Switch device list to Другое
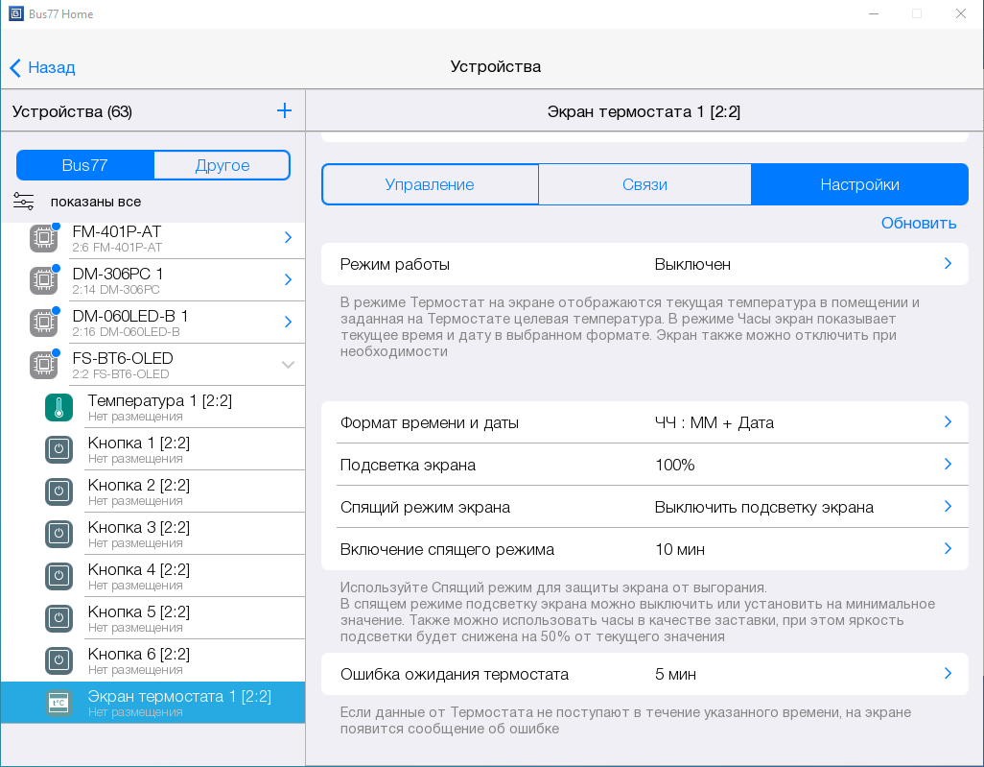 point(222,165)
